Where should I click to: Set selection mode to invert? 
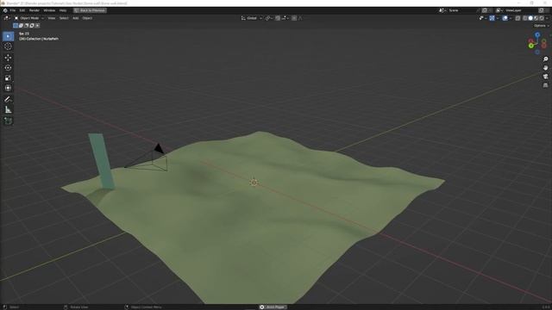pyautogui.click(x=32, y=25)
